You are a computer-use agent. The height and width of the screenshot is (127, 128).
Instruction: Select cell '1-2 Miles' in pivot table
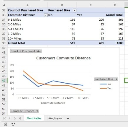(x=27, y=34)
